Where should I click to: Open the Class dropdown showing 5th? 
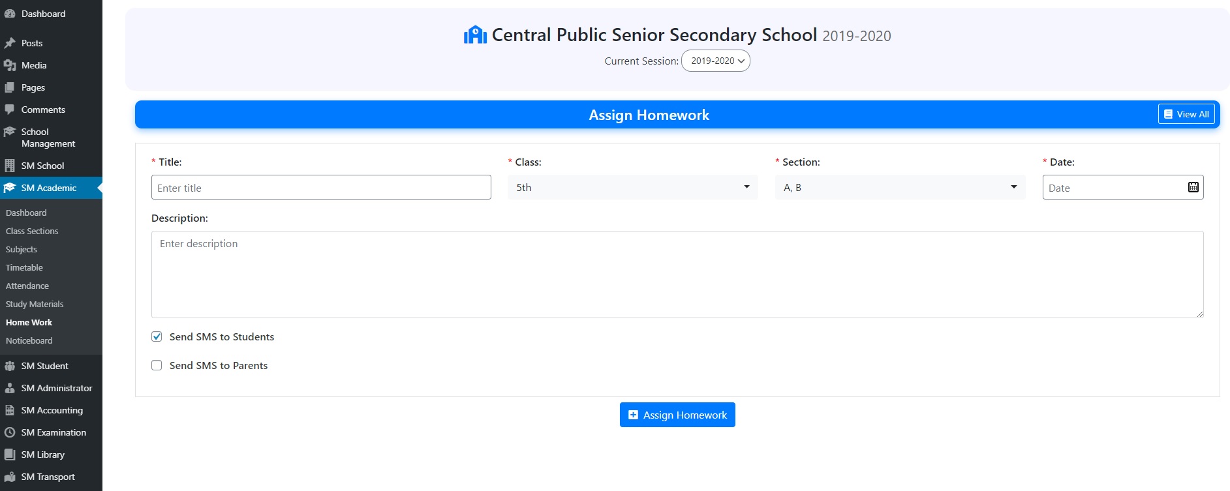click(632, 187)
